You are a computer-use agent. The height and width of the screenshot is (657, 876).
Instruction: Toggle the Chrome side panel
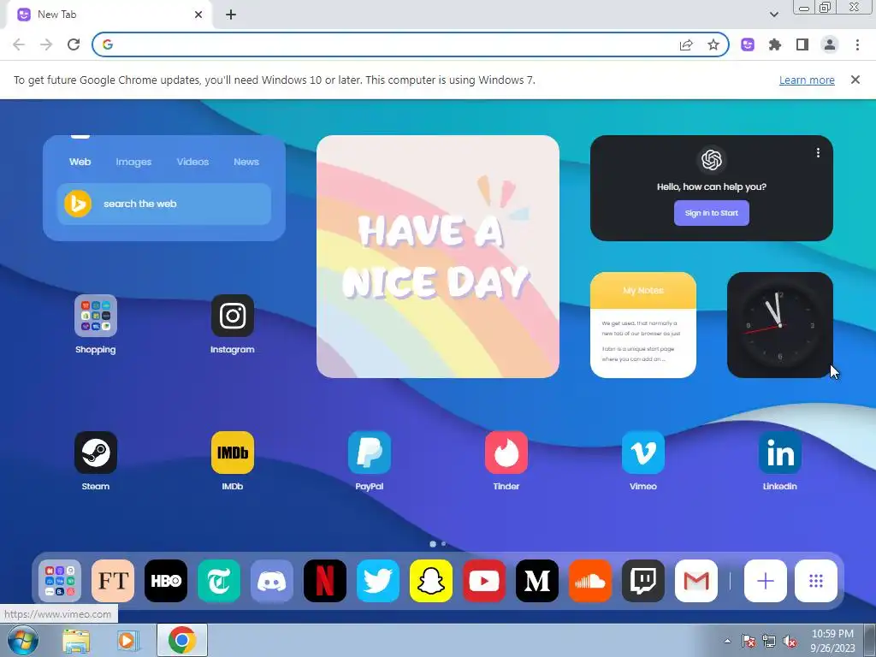(x=802, y=44)
